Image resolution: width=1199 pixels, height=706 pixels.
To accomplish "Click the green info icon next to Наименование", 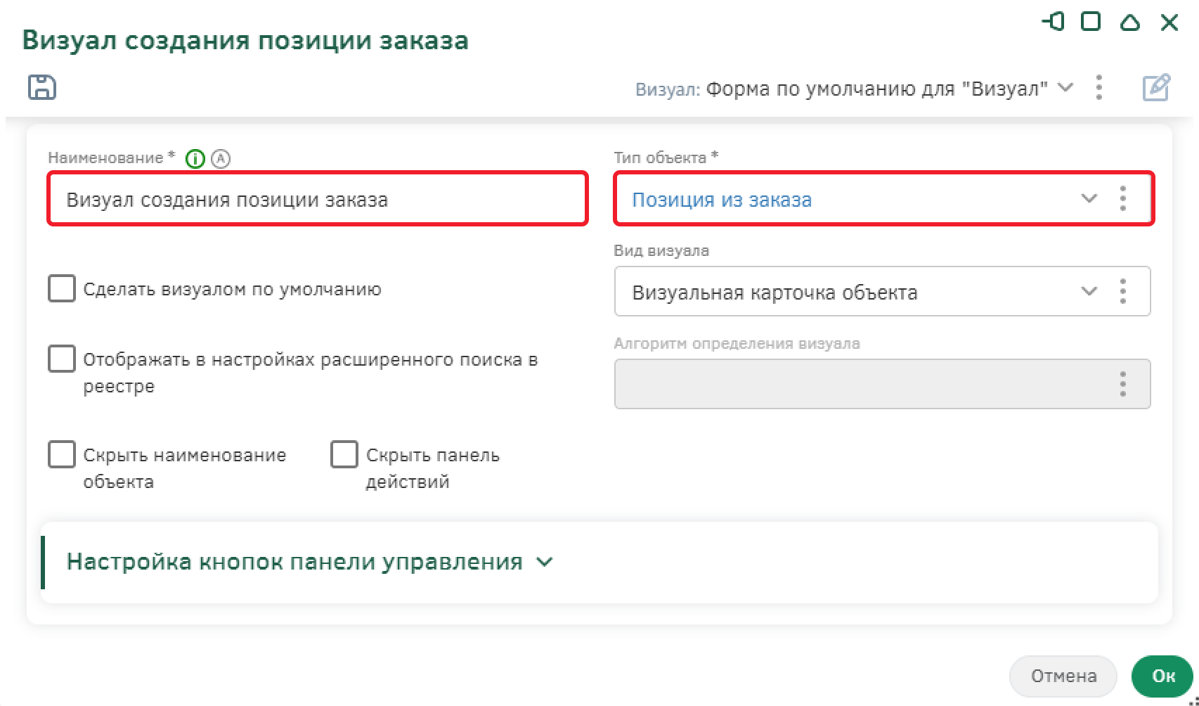I will click(195, 160).
